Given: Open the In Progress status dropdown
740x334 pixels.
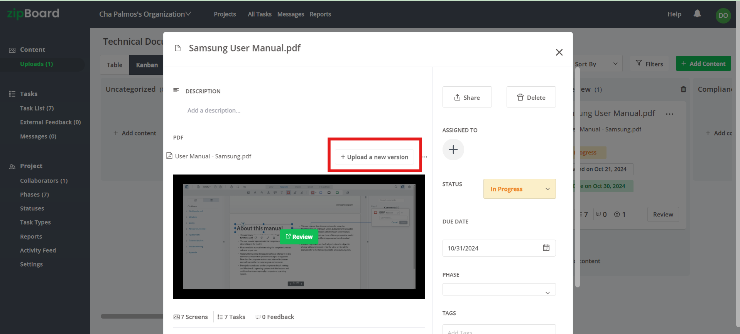Looking at the screenshot, I should pyautogui.click(x=519, y=189).
